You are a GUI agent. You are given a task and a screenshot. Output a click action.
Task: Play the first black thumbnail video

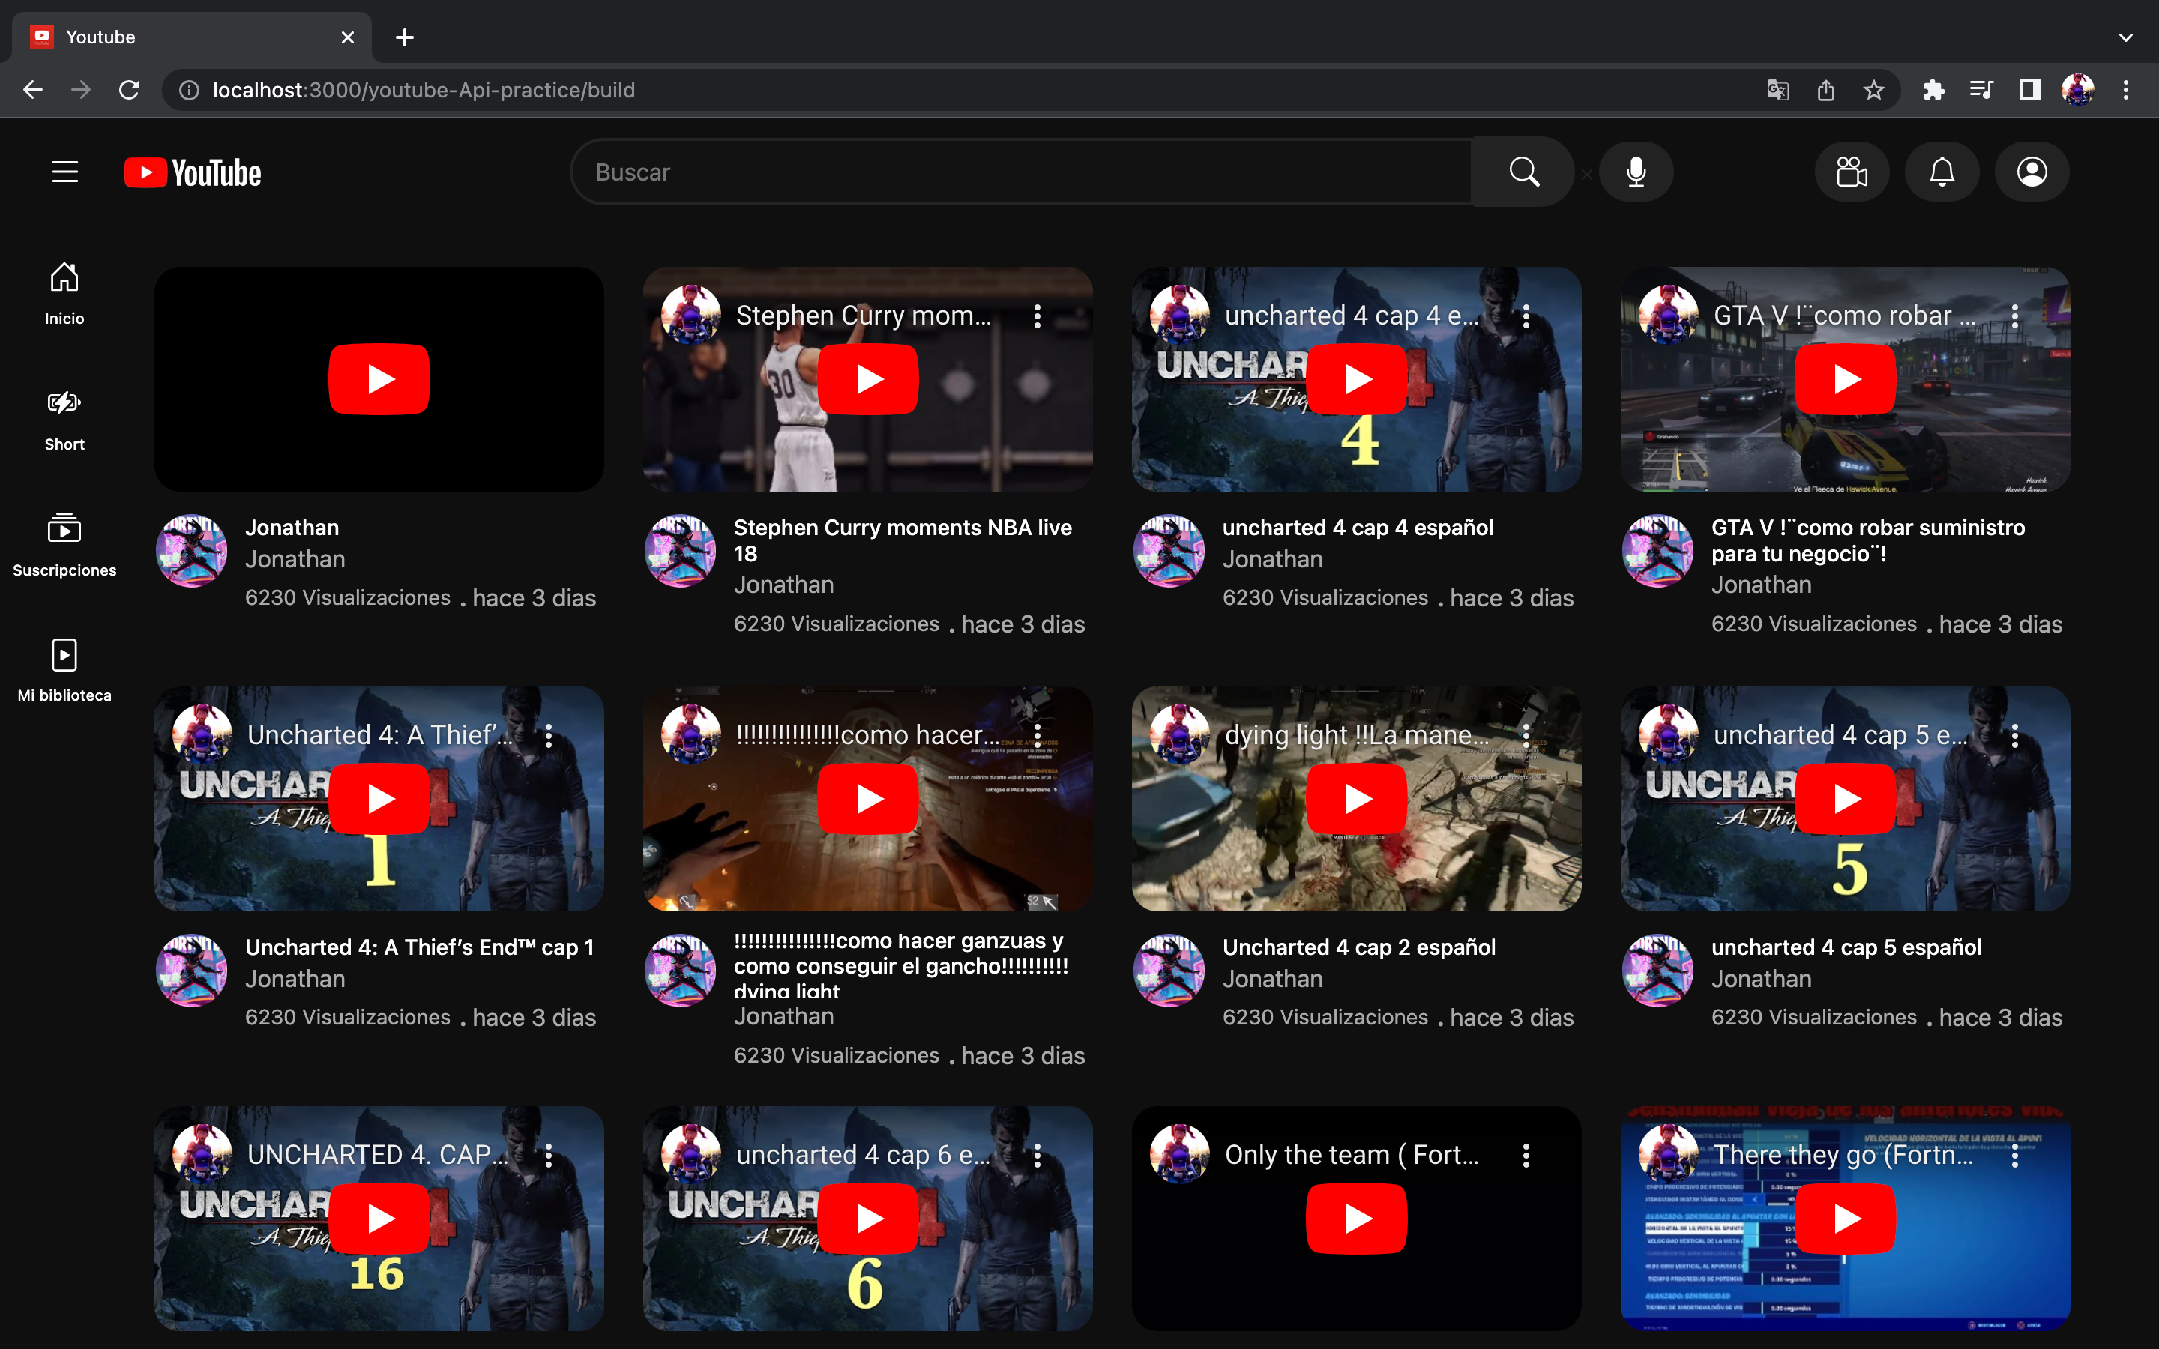point(379,379)
